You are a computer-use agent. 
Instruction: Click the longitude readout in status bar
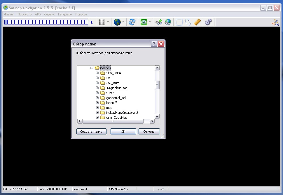pos(53,189)
